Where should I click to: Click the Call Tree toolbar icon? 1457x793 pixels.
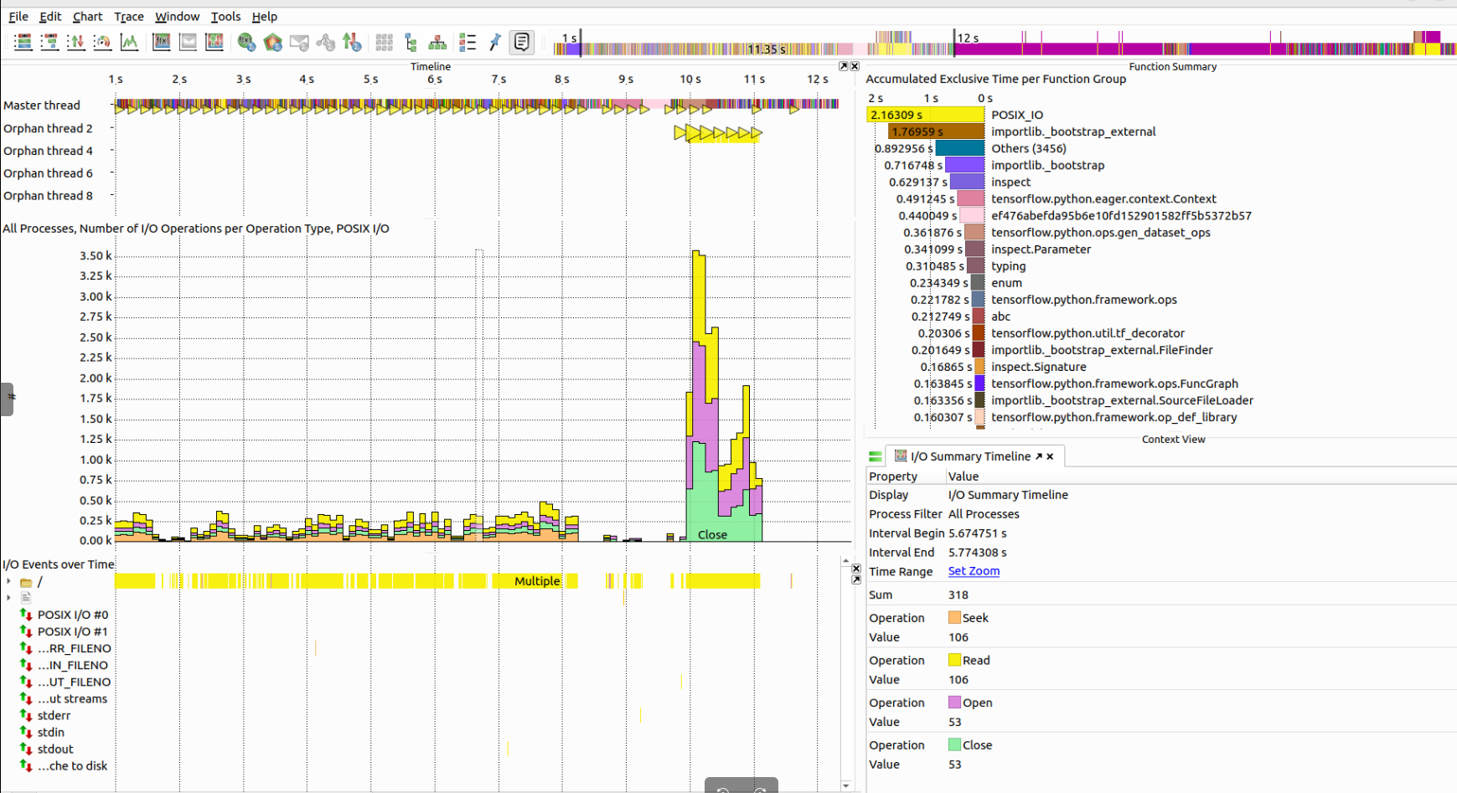pos(411,42)
